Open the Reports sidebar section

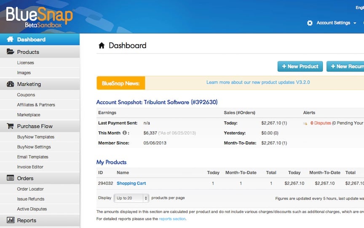[x=40, y=220]
